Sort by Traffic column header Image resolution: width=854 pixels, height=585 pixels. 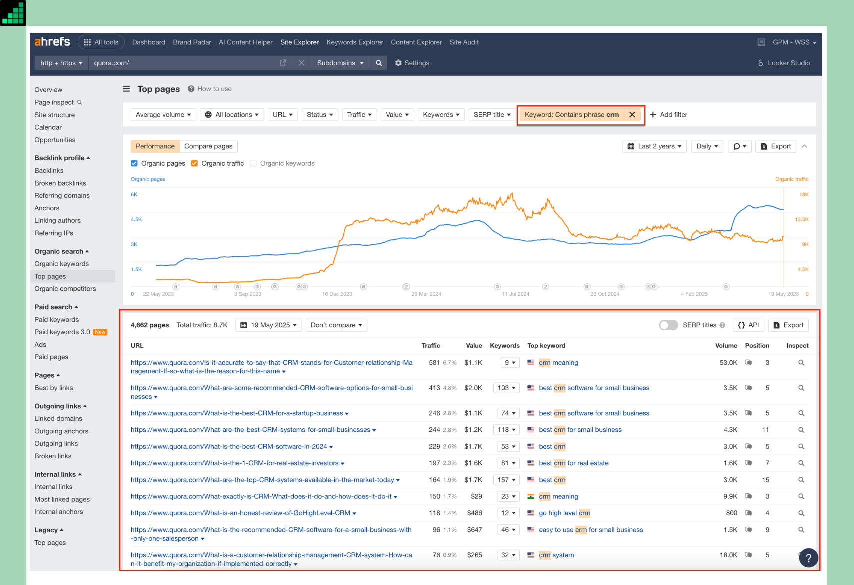431,346
